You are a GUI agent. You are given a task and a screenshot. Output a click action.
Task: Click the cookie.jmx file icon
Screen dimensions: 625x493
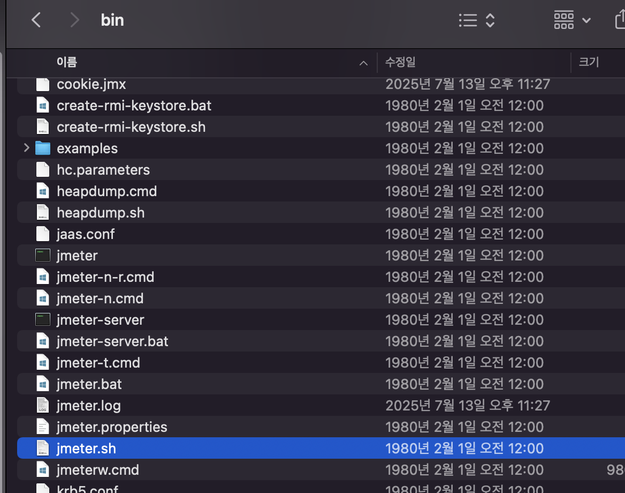click(43, 84)
